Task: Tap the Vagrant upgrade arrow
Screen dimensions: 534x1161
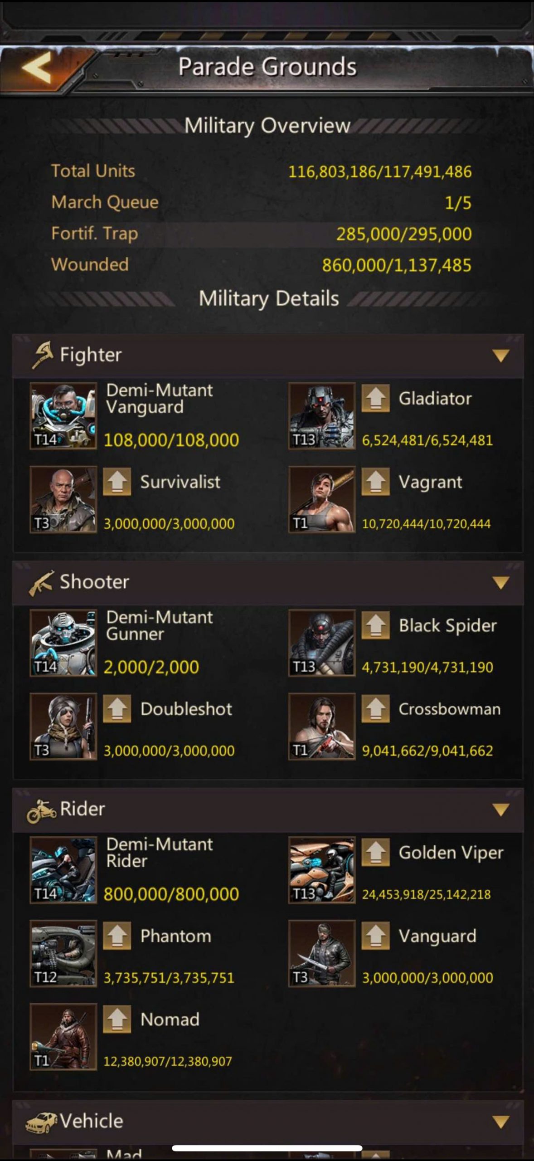Action: [x=375, y=482]
